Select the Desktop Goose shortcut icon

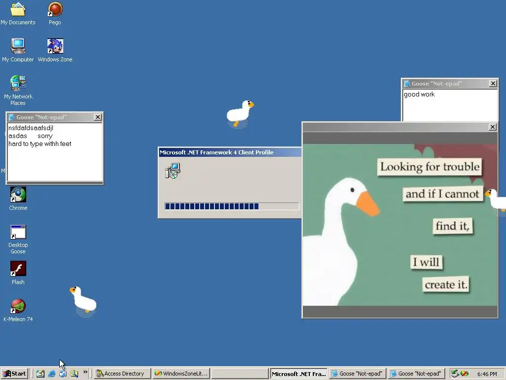[x=18, y=239]
